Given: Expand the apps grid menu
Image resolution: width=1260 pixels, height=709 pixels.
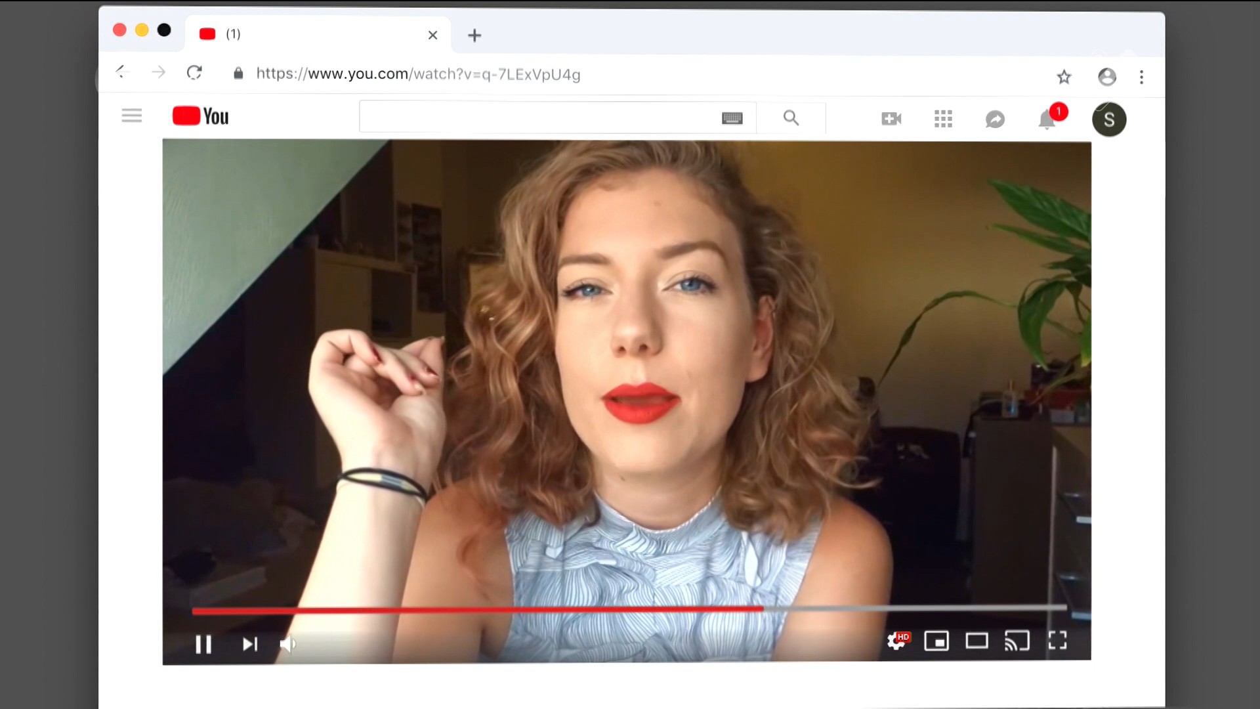Looking at the screenshot, I should 943,119.
